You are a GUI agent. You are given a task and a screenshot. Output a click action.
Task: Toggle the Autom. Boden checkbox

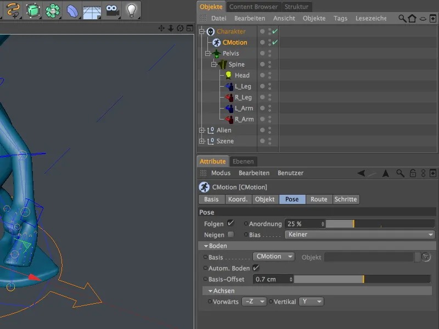pyautogui.click(x=256, y=268)
